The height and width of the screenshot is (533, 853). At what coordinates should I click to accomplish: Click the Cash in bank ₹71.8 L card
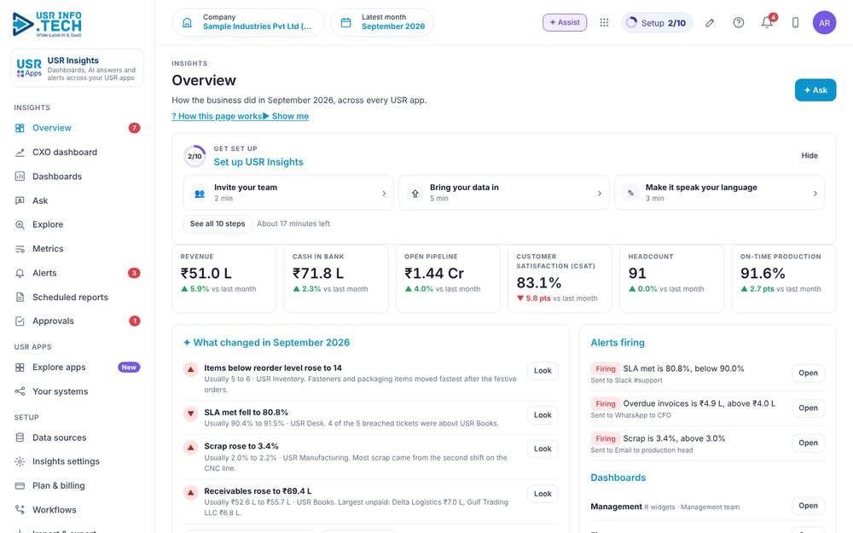pyautogui.click(x=336, y=279)
